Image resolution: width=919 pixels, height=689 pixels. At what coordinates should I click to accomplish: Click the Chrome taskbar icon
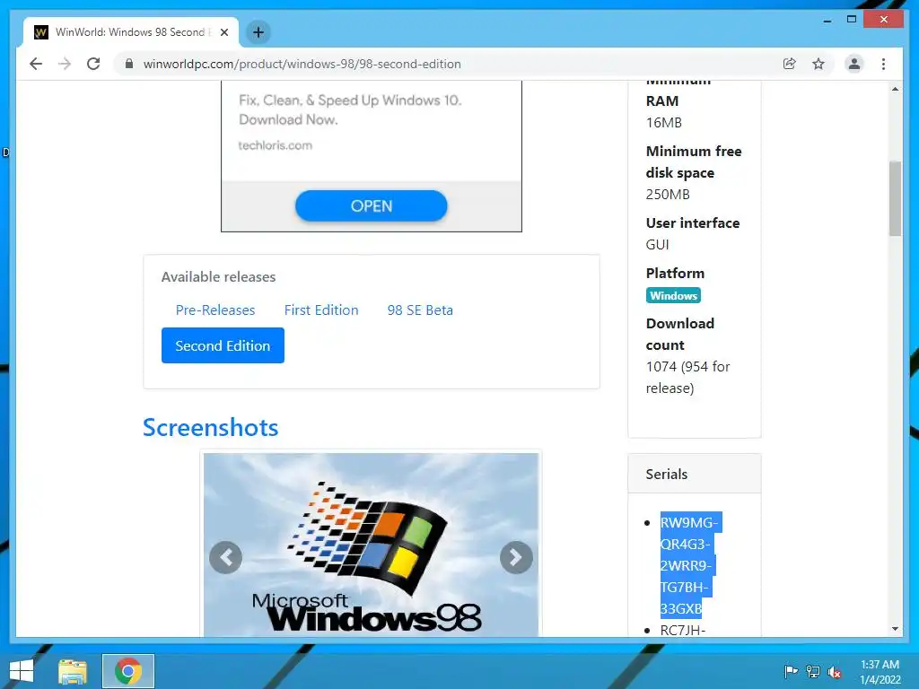coord(128,671)
